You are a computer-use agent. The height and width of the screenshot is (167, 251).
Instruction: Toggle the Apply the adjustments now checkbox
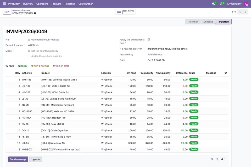pos(149,39)
